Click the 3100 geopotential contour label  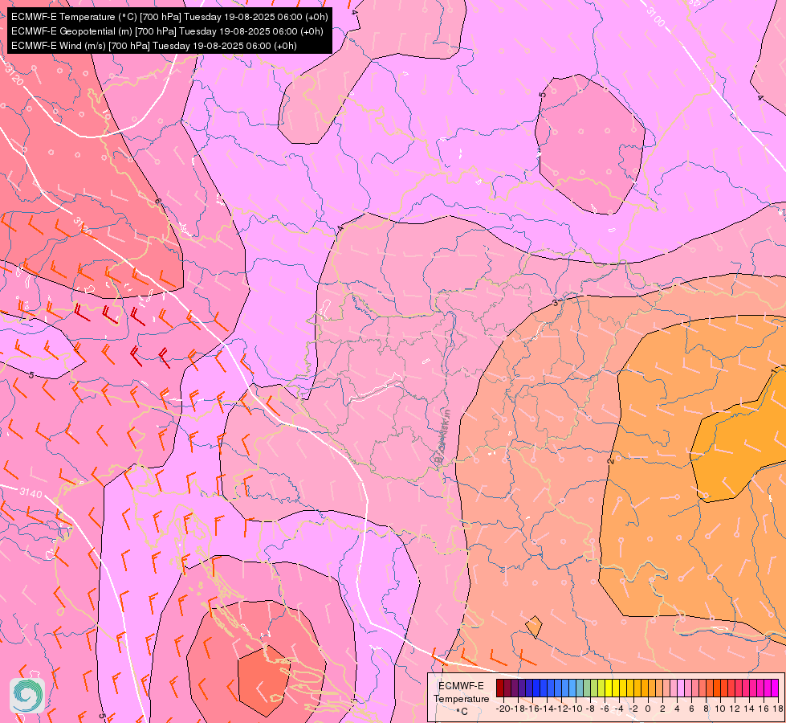[x=656, y=18]
